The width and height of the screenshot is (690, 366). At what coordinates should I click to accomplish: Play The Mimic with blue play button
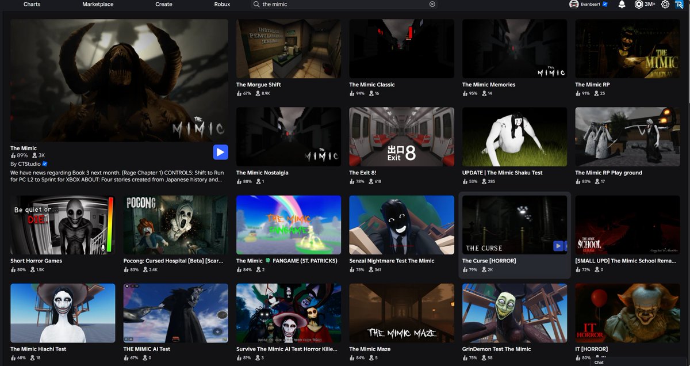pyautogui.click(x=221, y=152)
